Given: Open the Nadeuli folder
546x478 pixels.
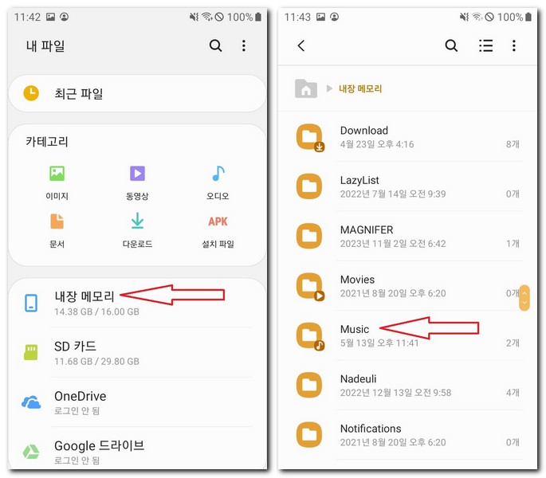Looking at the screenshot, I should [407, 385].
